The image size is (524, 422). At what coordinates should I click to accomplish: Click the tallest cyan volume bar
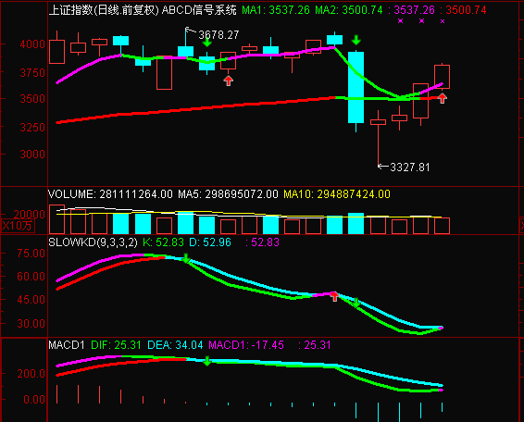tap(356, 223)
